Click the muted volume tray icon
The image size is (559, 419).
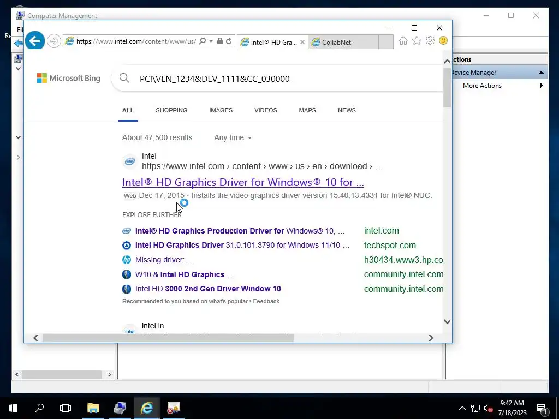[488, 408]
